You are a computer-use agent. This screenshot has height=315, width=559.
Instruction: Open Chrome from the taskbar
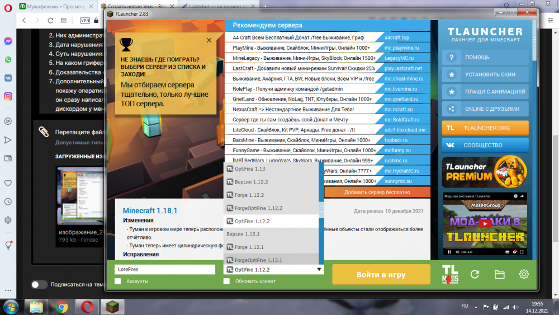pyautogui.click(x=61, y=307)
